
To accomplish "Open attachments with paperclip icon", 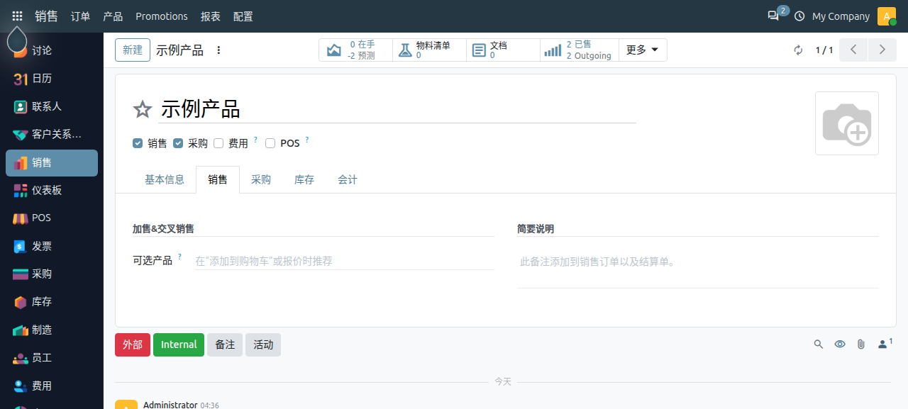I will coord(860,344).
